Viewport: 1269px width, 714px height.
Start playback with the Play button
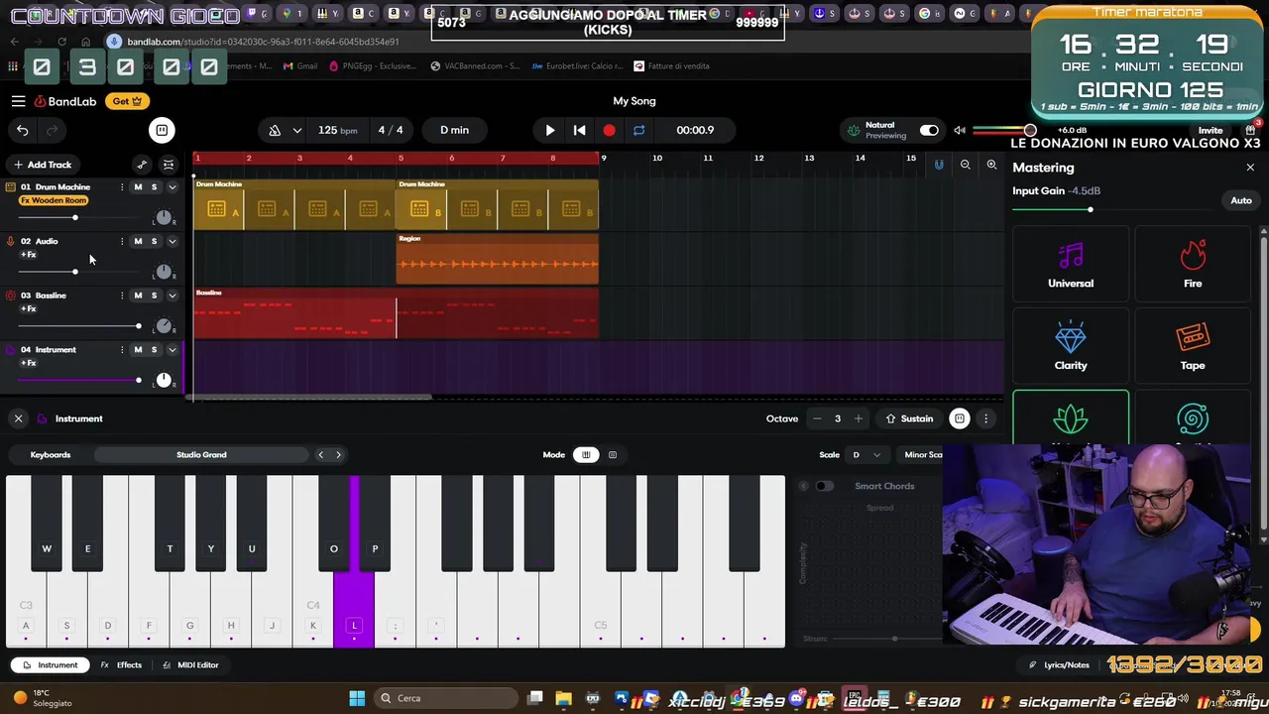550,130
